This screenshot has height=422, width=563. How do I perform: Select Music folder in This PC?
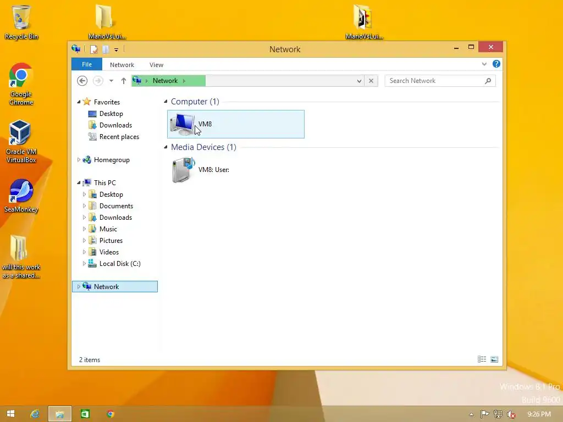(x=108, y=229)
